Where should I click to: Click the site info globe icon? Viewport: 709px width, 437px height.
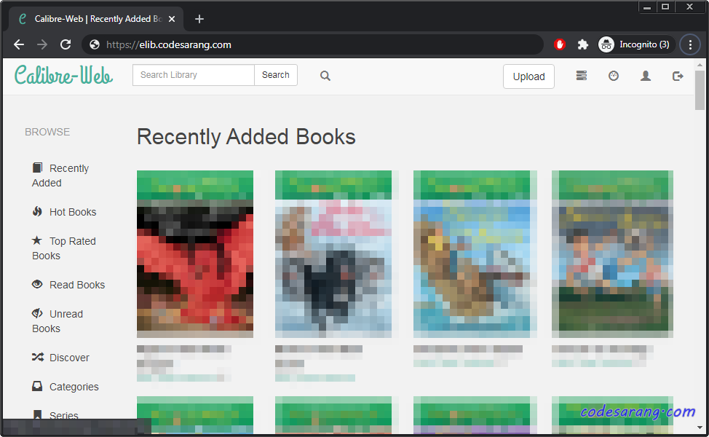[95, 44]
